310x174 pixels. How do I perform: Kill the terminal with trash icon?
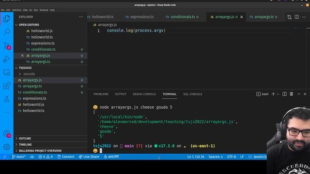[x=292, y=94]
